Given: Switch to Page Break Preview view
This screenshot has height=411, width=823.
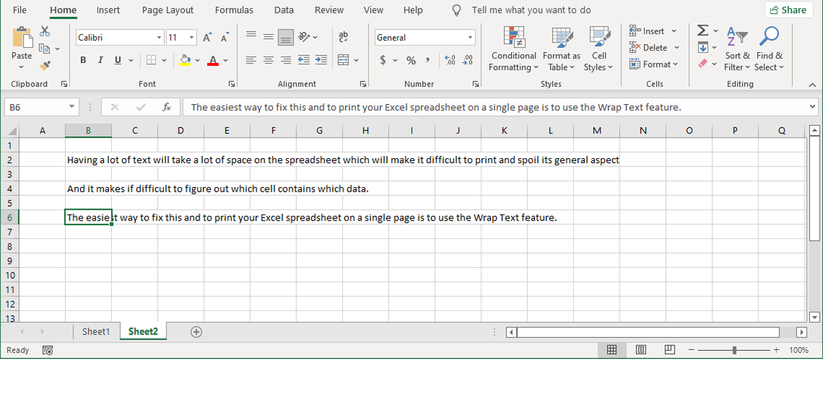Looking at the screenshot, I should (669, 350).
